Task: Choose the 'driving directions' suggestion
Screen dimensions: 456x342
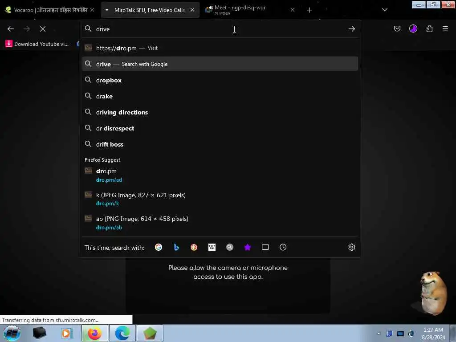Action: [220, 112]
